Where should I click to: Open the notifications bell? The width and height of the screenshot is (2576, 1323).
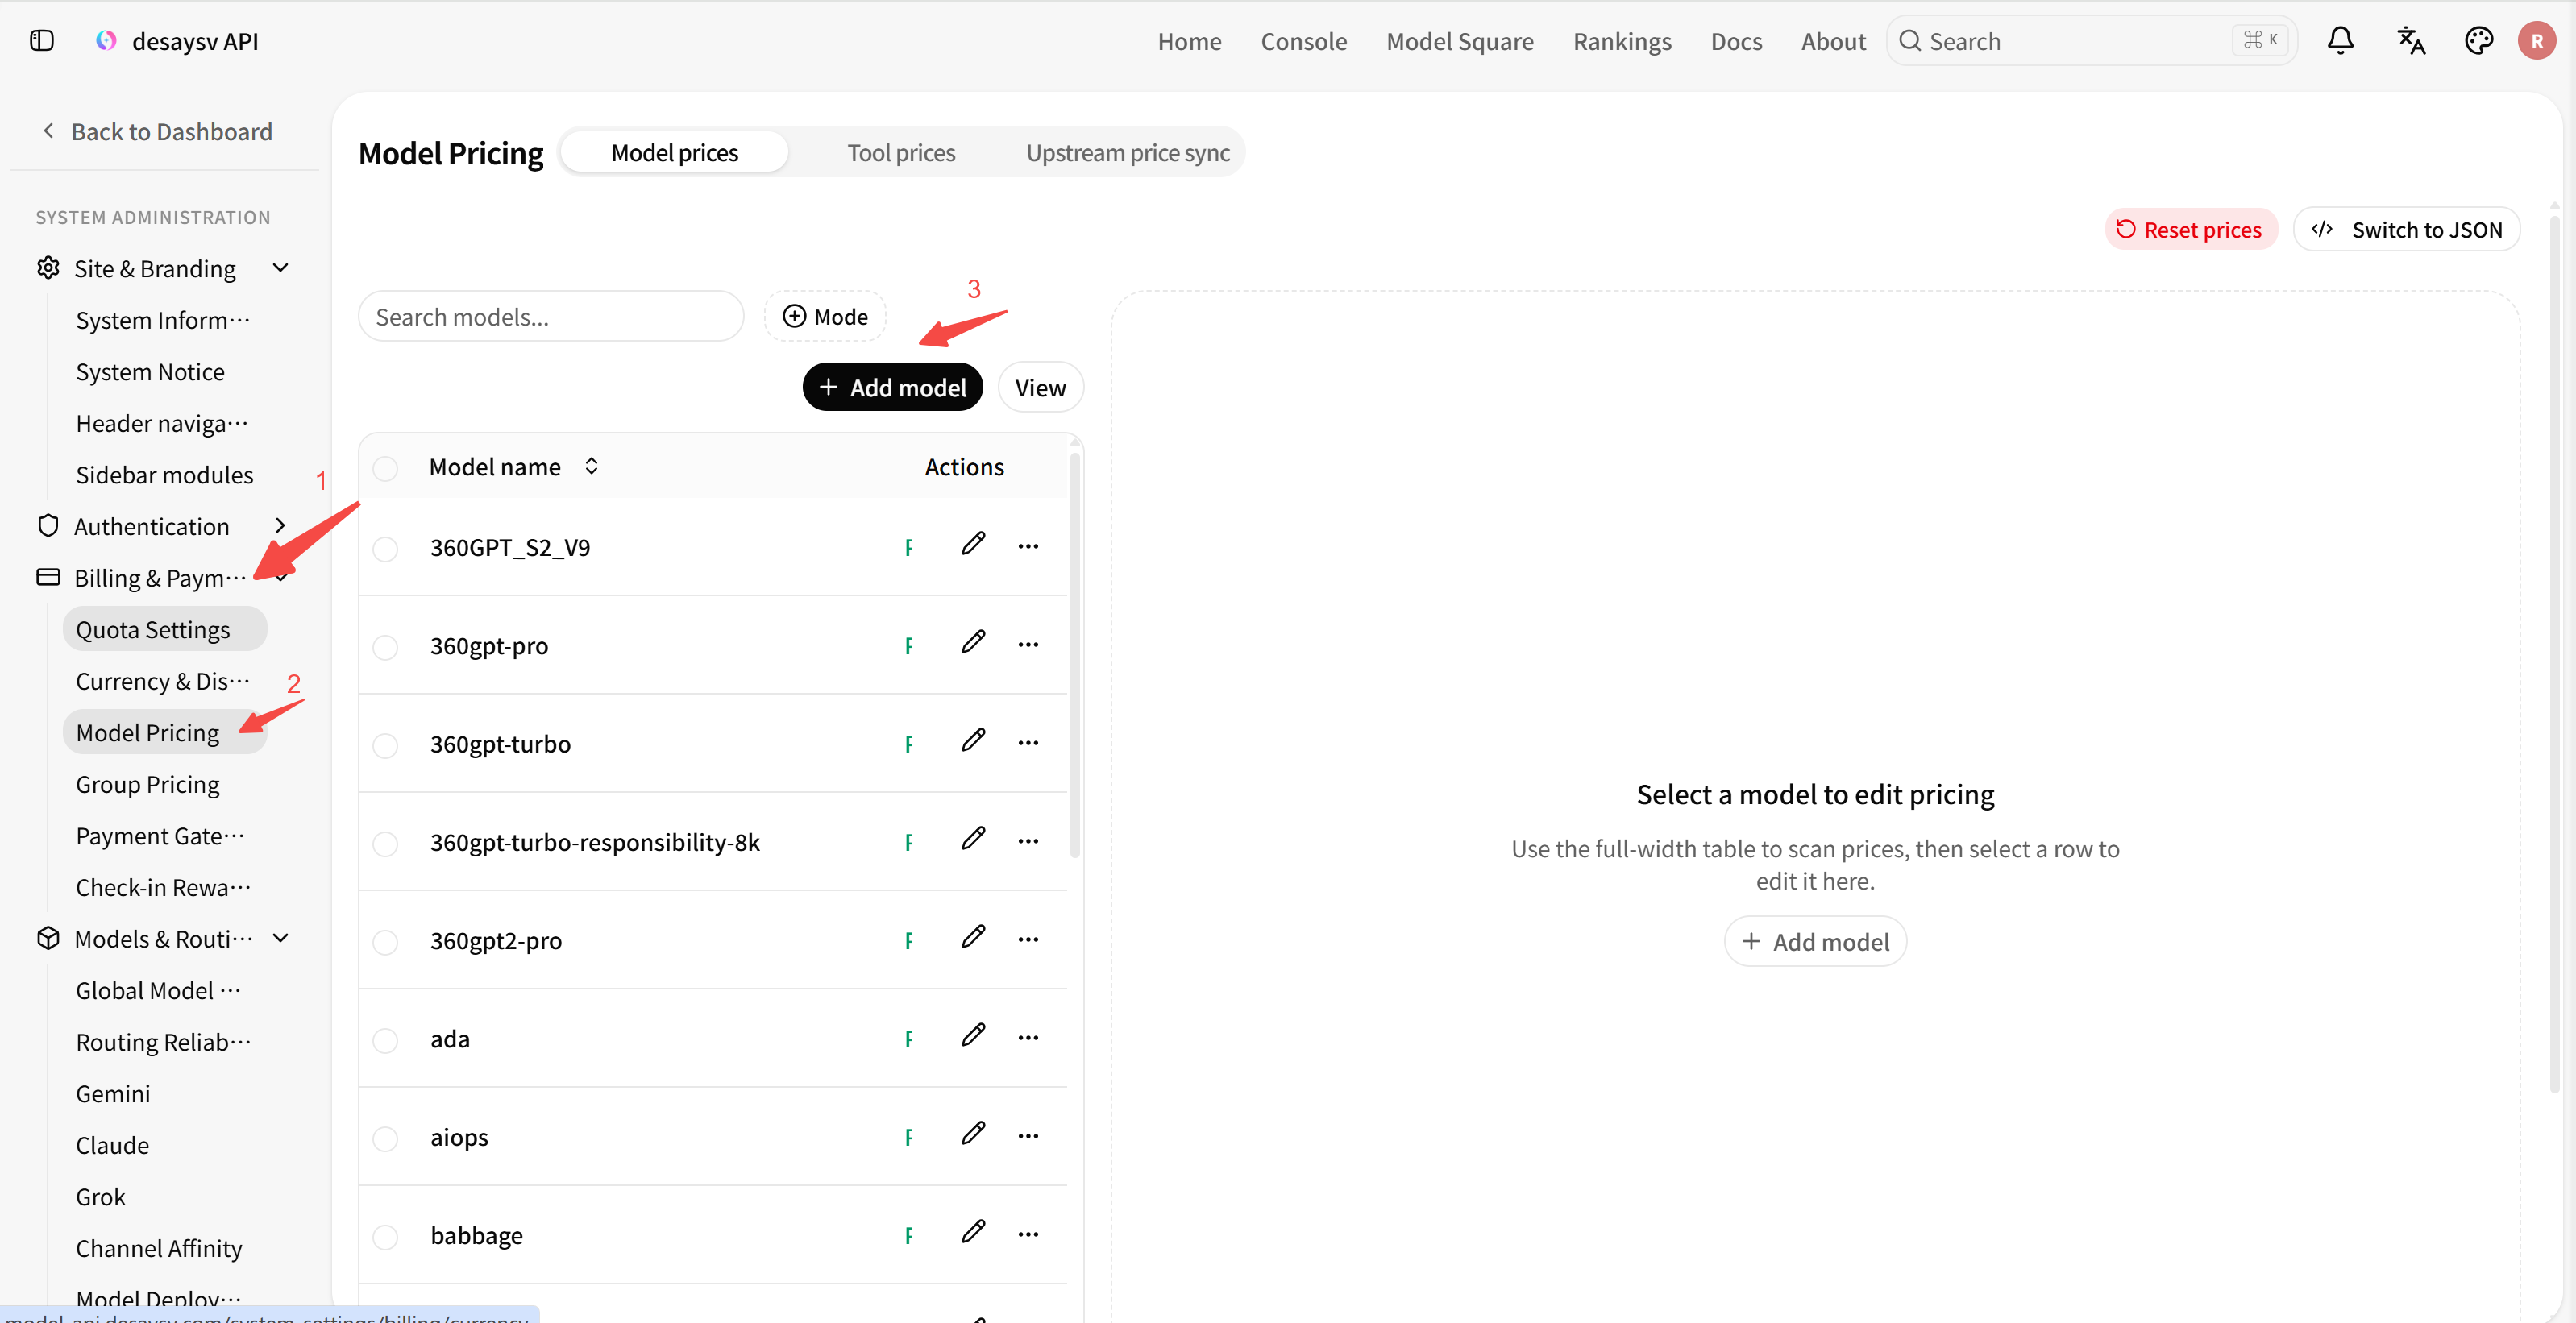[x=2340, y=41]
